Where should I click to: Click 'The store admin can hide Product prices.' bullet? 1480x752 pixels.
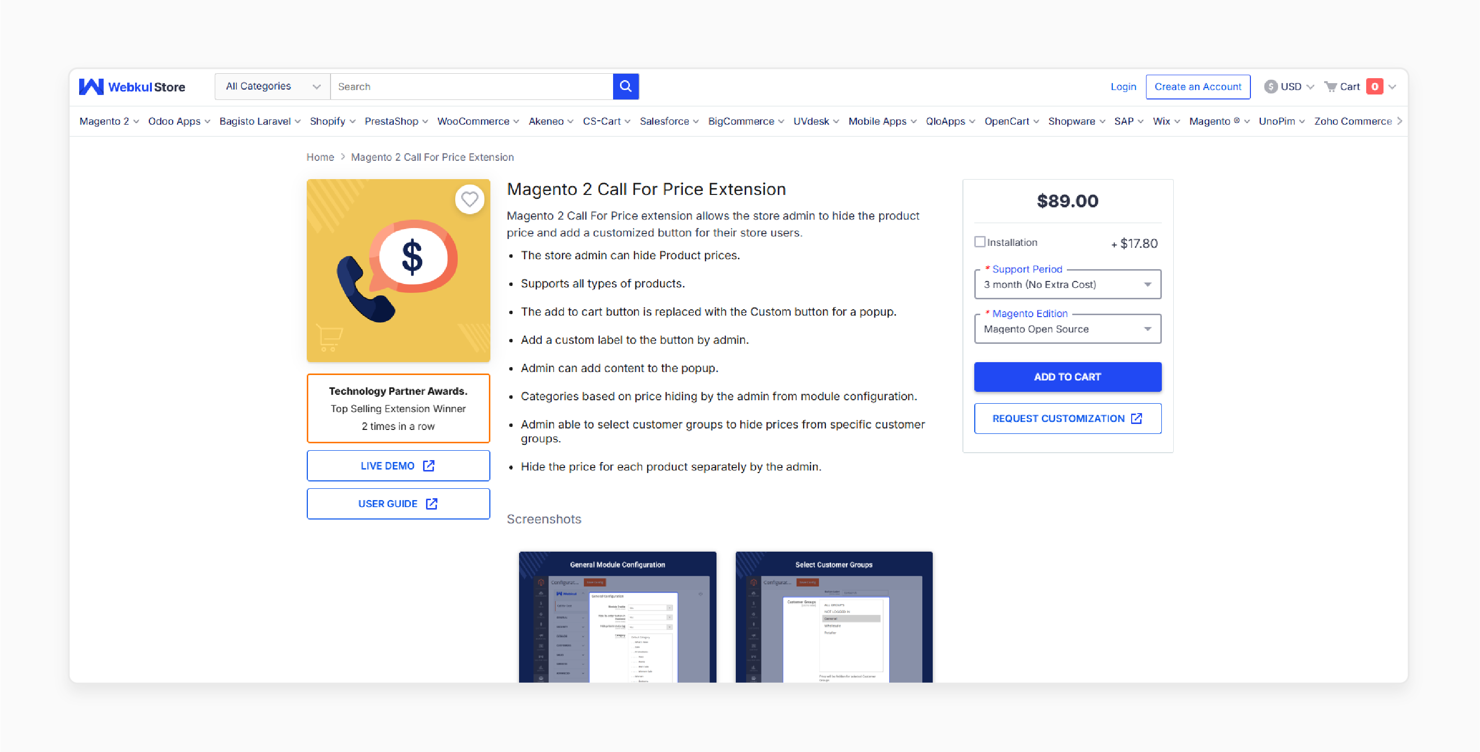point(630,255)
